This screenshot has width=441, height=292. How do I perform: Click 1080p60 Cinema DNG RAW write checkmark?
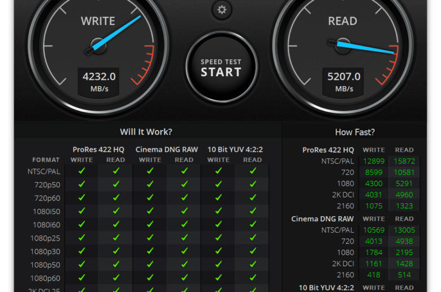click(x=150, y=278)
